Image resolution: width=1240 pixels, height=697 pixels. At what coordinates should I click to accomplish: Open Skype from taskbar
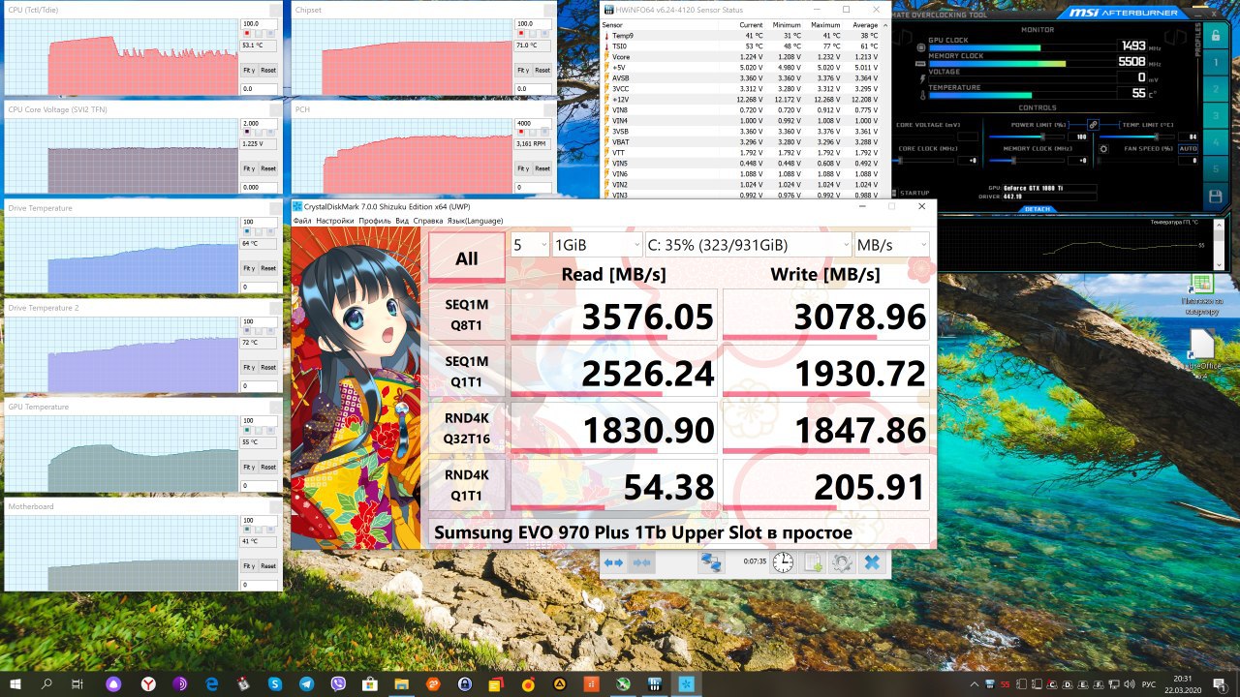point(274,683)
